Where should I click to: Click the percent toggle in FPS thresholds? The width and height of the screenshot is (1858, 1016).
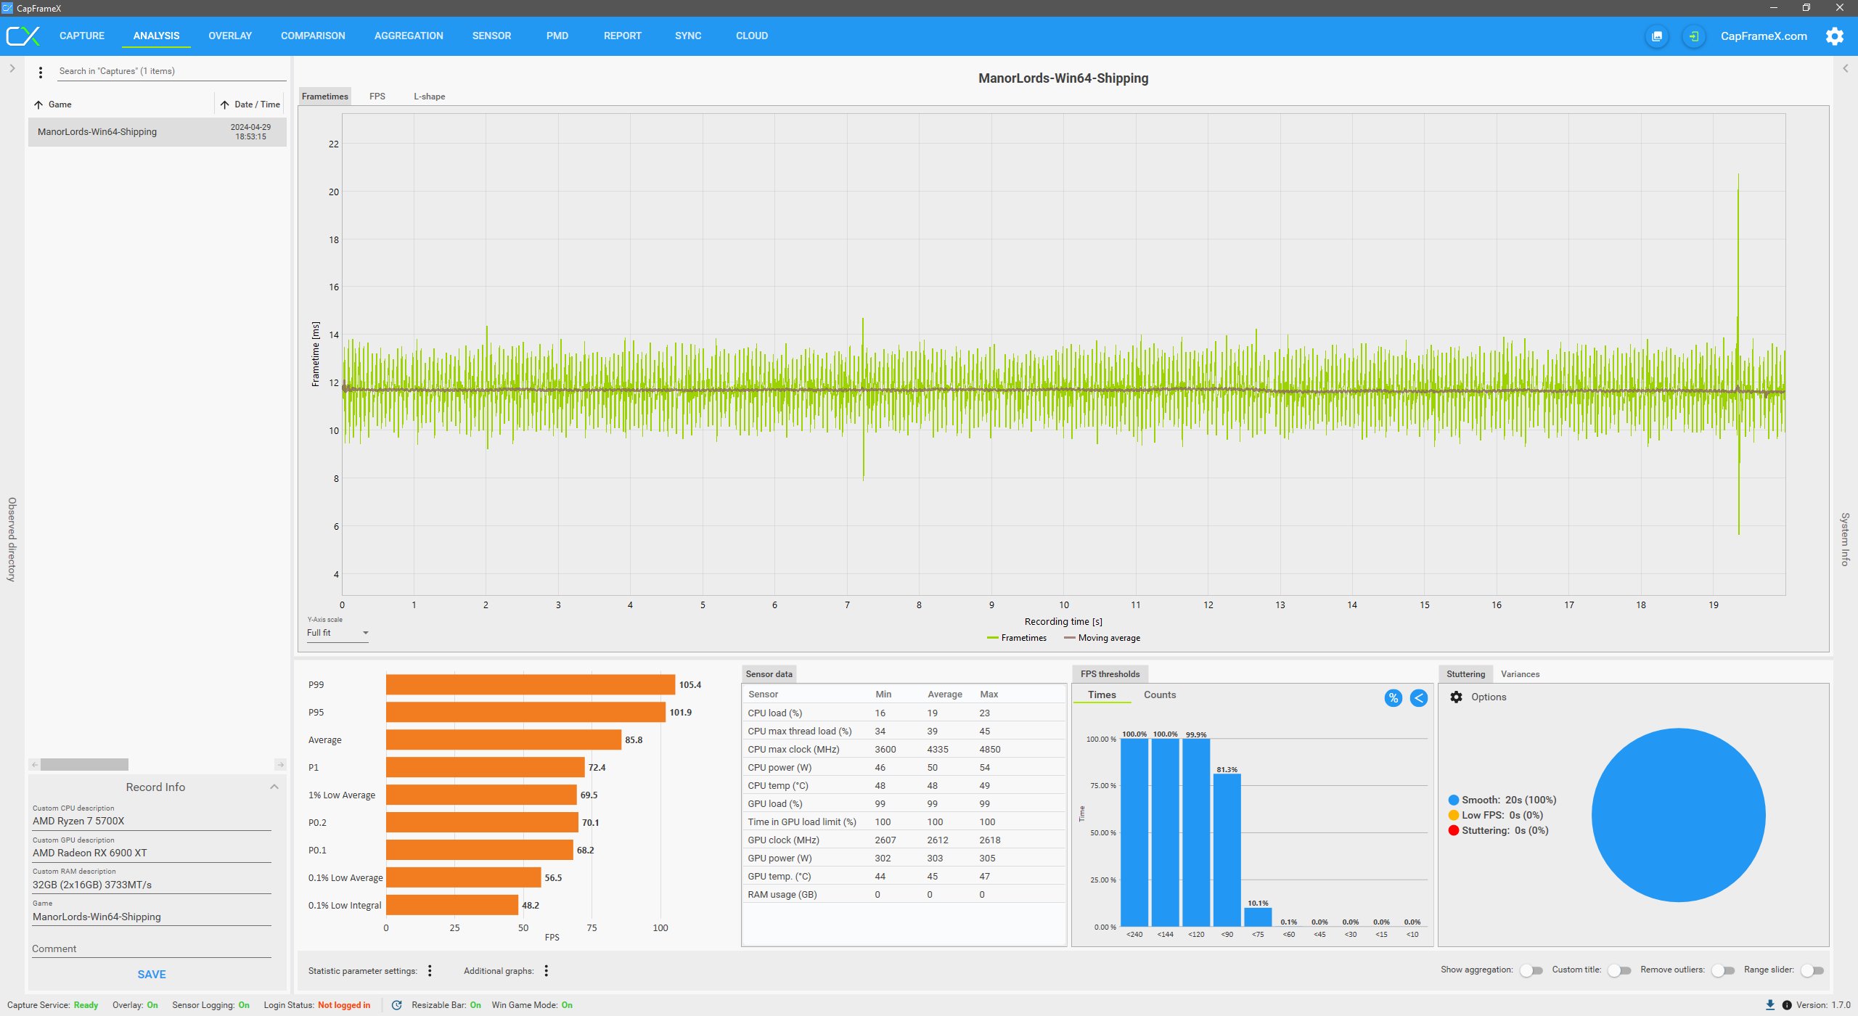[1393, 698]
